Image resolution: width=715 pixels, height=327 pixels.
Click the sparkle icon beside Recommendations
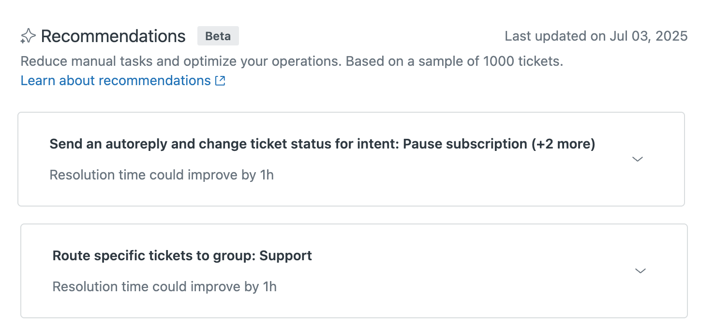(28, 36)
